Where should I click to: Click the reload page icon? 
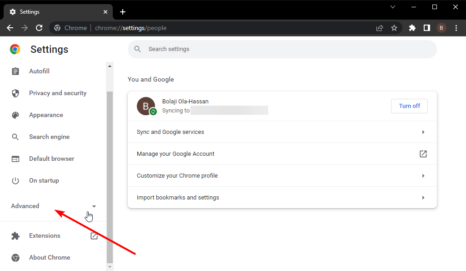39,28
